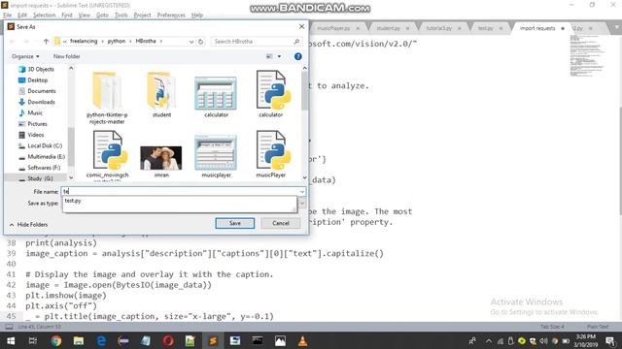Open VLC media player from taskbar
This screenshot has height=349, width=622.
point(302,340)
